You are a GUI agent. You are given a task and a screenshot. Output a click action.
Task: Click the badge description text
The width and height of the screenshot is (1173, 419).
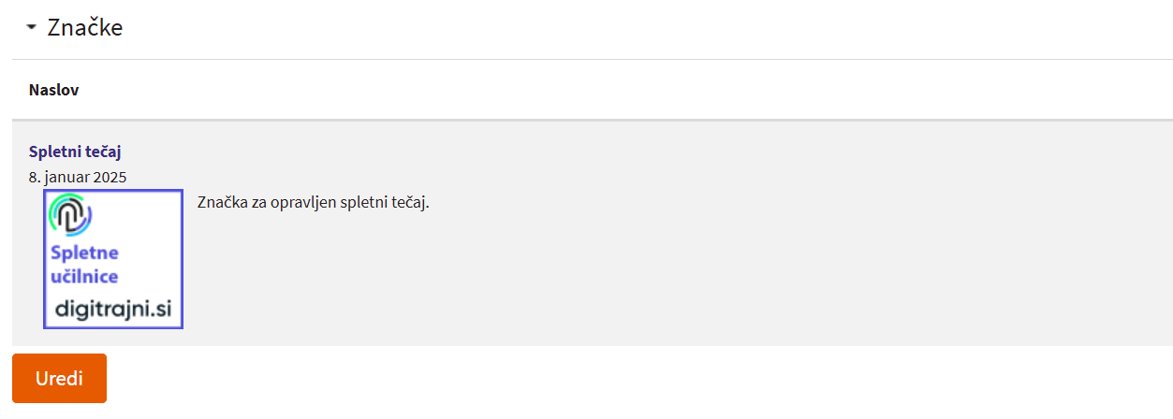coord(314,202)
